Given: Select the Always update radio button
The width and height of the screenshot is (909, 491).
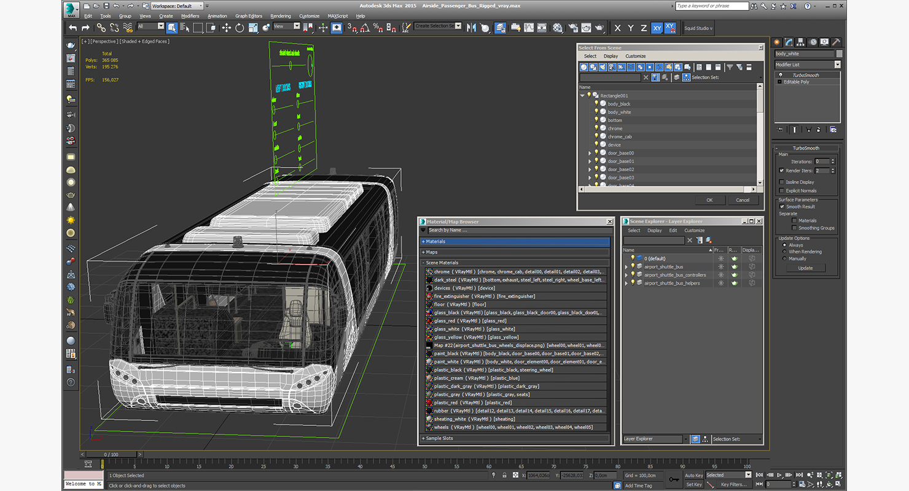Looking at the screenshot, I should (784, 245).
